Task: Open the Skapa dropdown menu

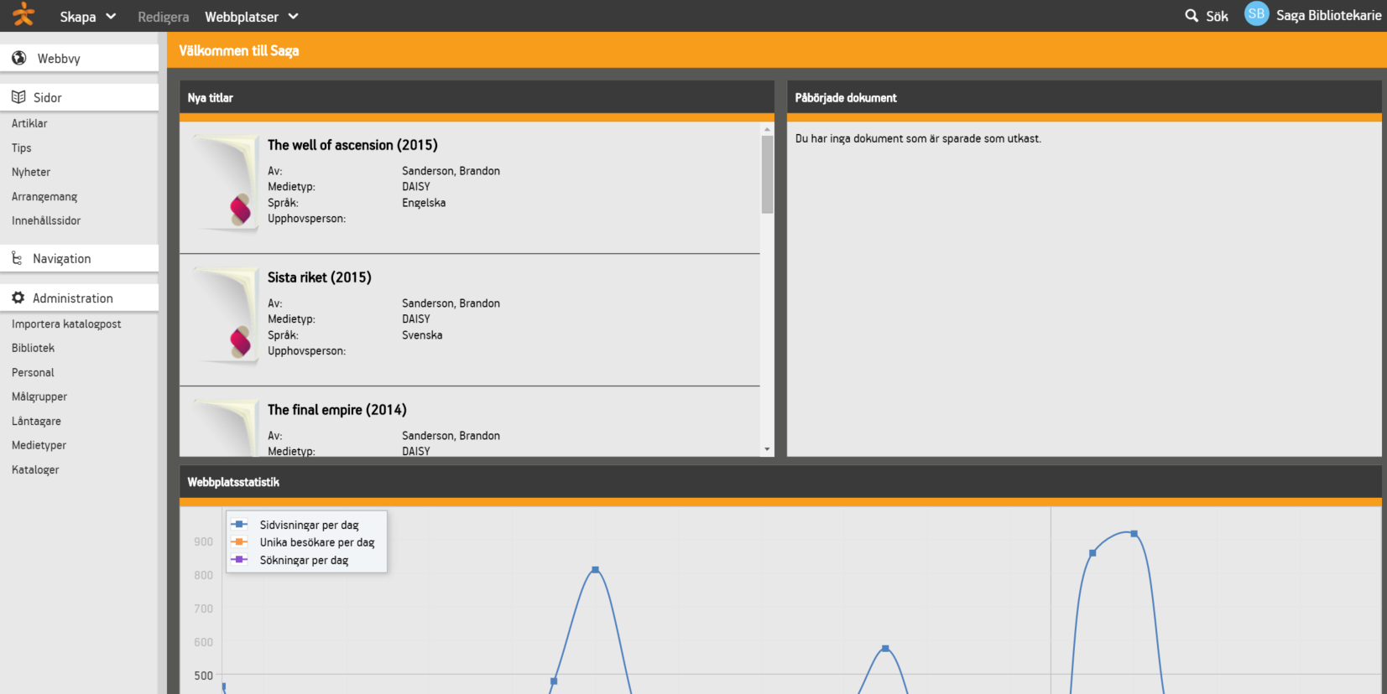Action: click(x=87, y=17)
